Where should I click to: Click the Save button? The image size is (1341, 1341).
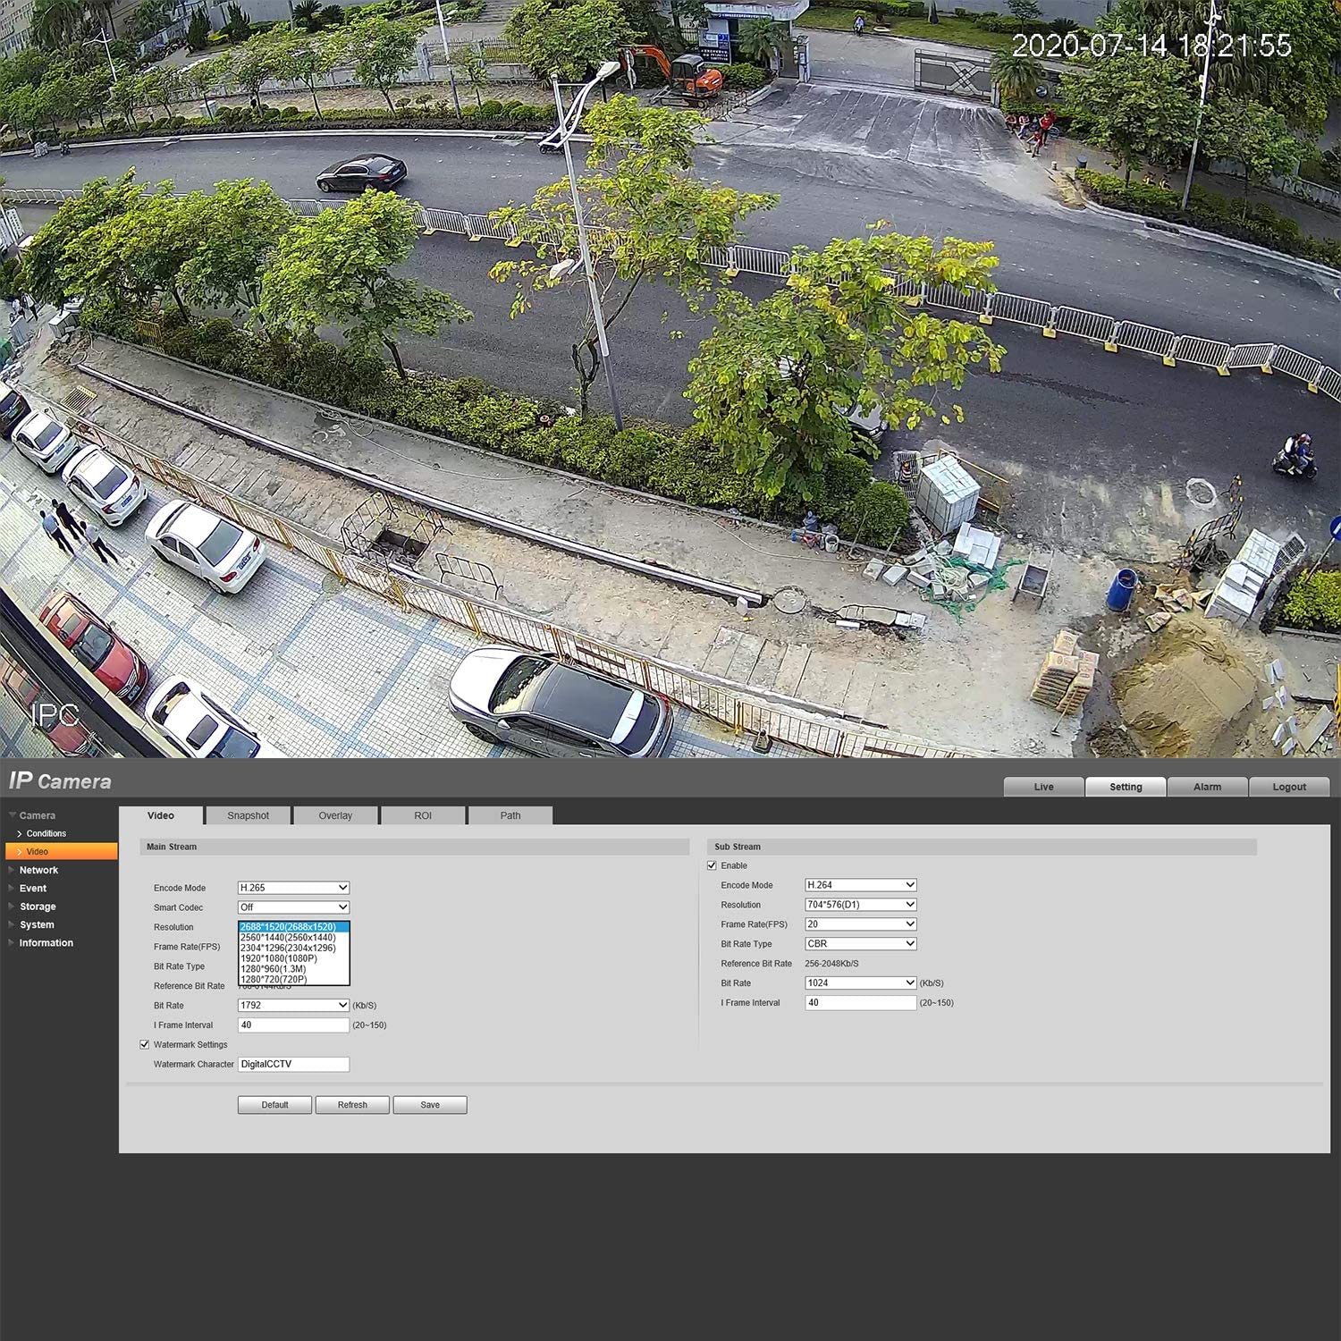tap(430, 1105)
